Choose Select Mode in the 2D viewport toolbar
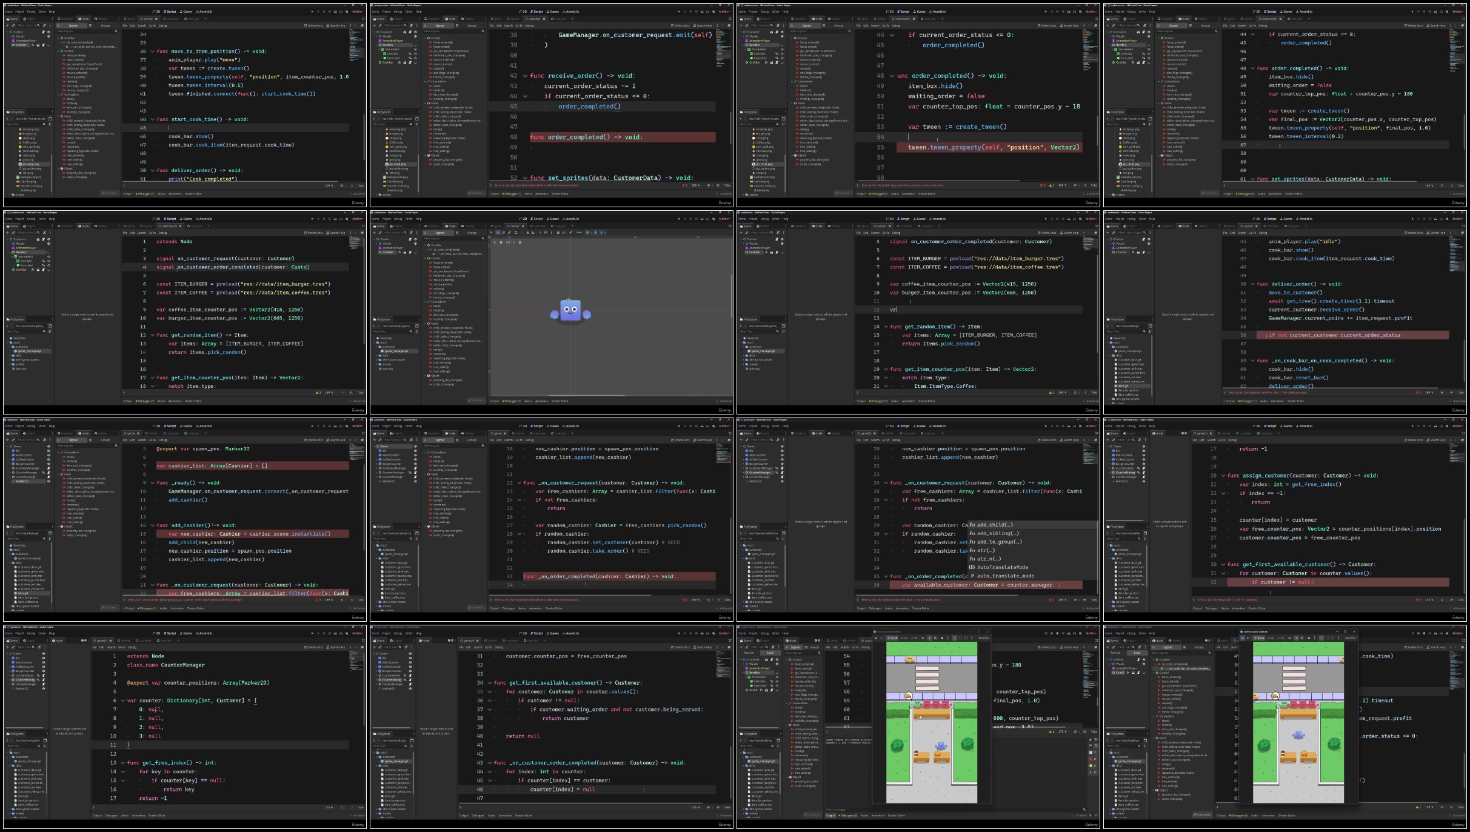Image resolution: width=1470 pixels, height=832 pixels. (x=491, y=232)
